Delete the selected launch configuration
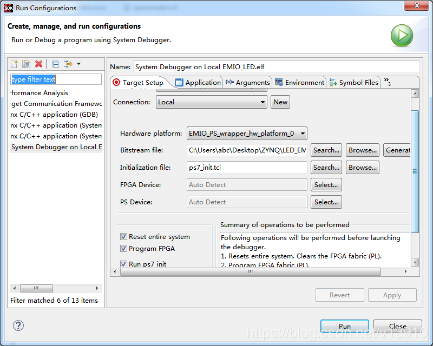Image resolution: width=433 pixels, height=346 pixels. (38, 64)
